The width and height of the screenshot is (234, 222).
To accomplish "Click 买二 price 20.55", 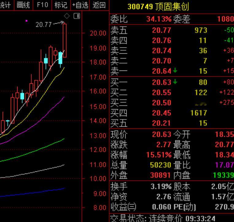I will point(162,93).
